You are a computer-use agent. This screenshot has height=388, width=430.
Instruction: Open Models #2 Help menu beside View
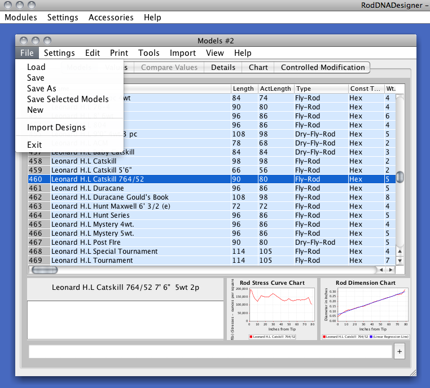(x=243, y=52)
